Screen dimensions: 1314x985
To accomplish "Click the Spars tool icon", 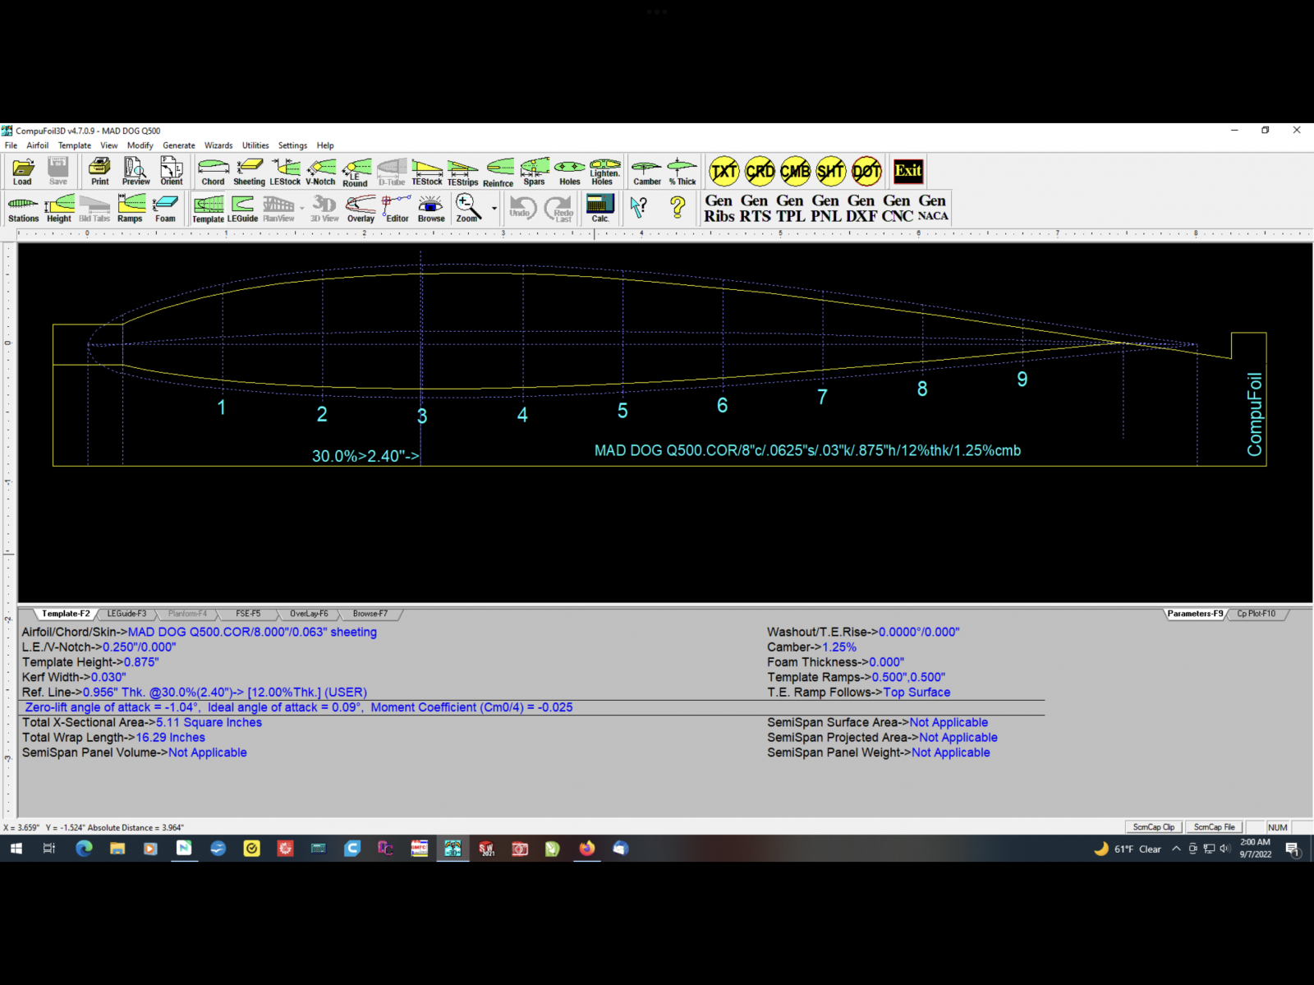I will pyautogui.click(x=534, y=172).
